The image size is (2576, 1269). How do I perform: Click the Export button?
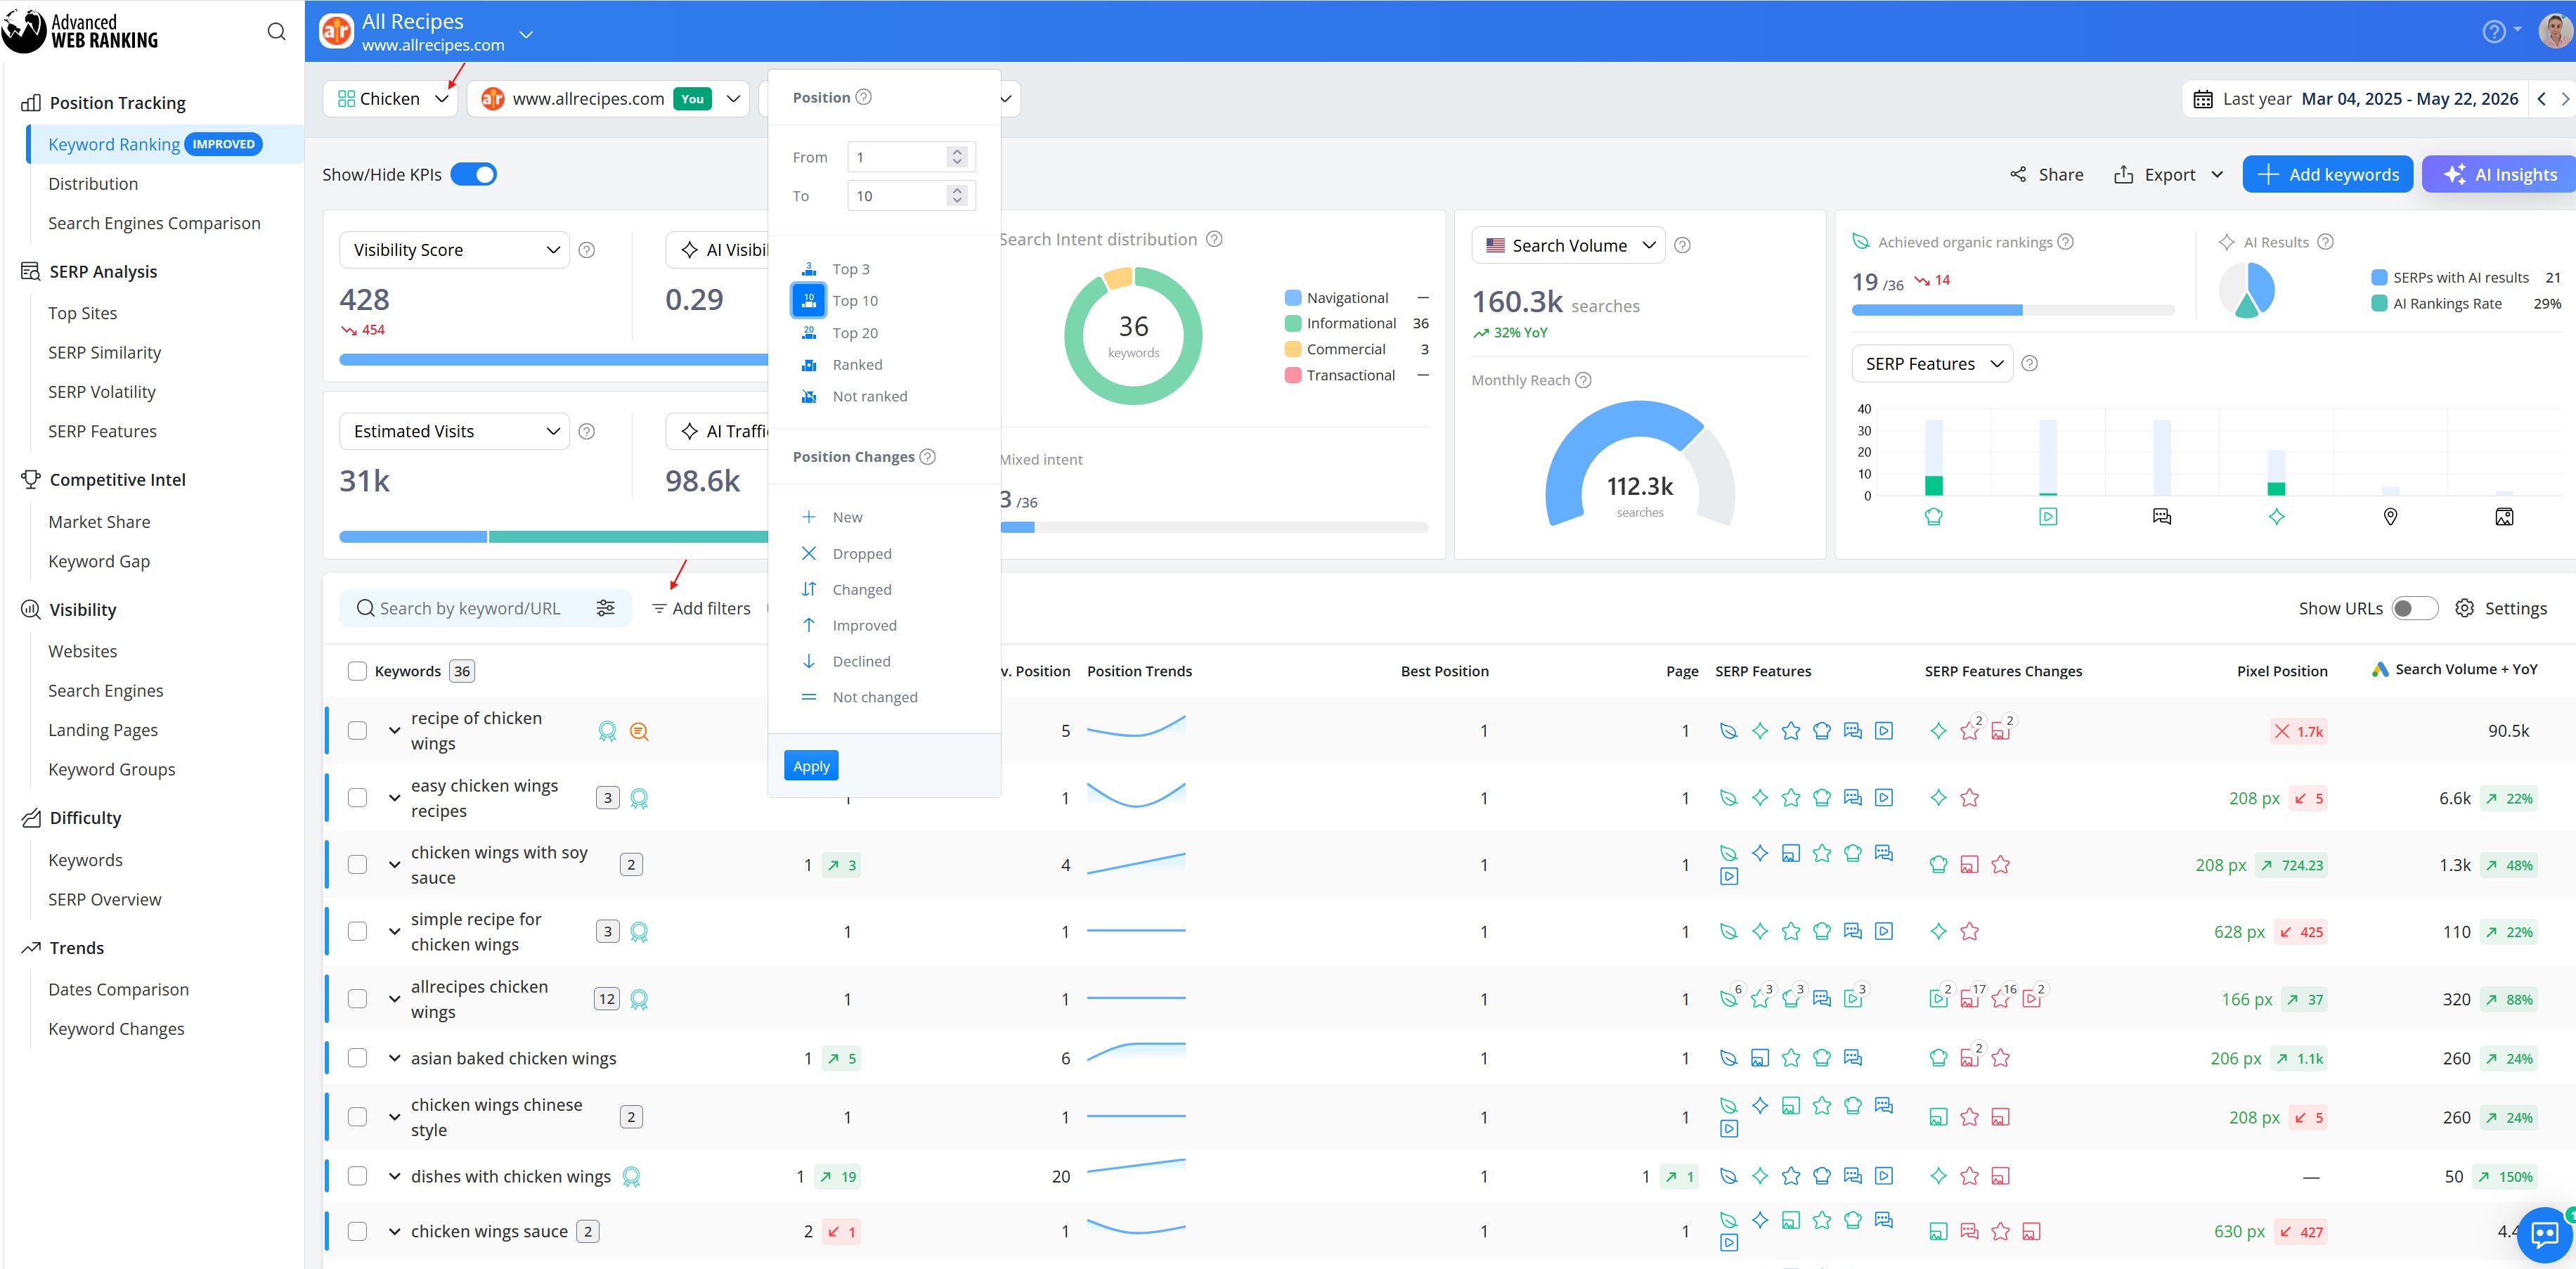click(2168, 174)
